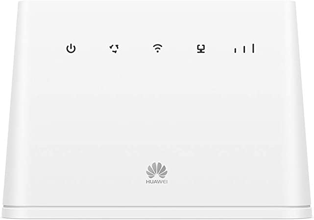Click the outermost arc of Wi-Fi icon
The height and width of the screenshot is (220, 314).
[158, 45]
